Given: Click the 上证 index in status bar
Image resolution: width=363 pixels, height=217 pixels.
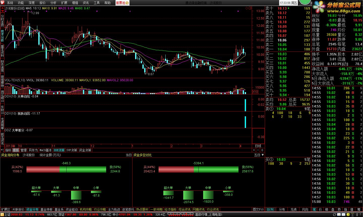Looking at the screenshot, I should (8, 214).
